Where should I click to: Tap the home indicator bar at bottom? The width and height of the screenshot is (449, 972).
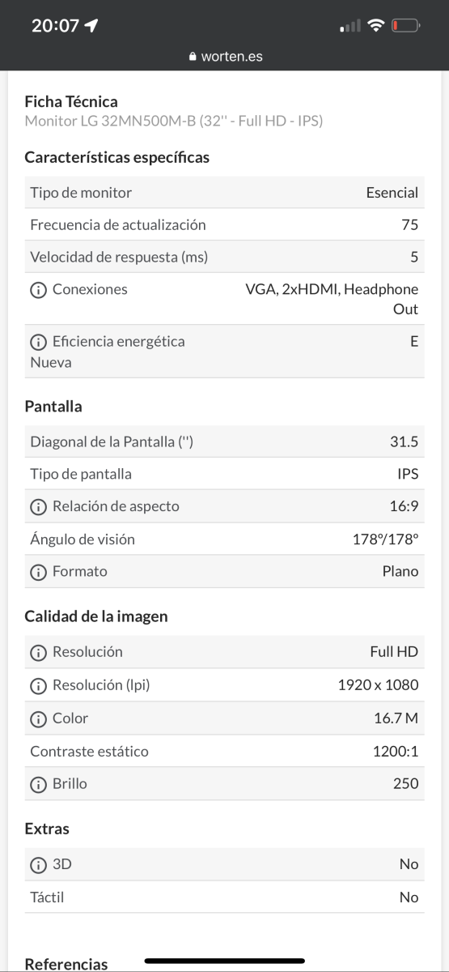(224, 961)
